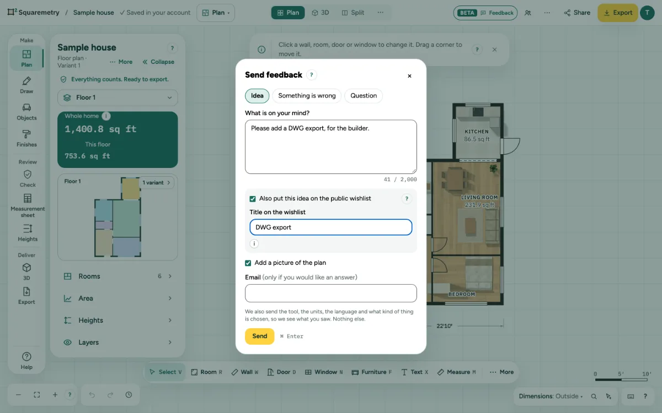Image resolution: width=662 pixels, height=413 pixels.
Task: Open view mode overflow dots after Split
Action: click(x=380, y=13)
